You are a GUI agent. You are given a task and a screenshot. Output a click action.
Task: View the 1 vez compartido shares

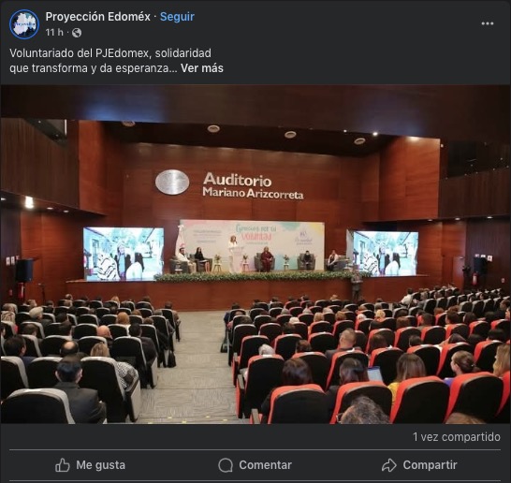(457, 437)
